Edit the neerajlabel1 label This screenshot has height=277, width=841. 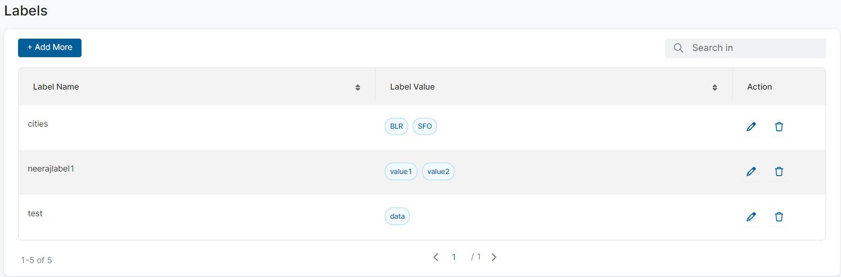(x=751, y=171)
